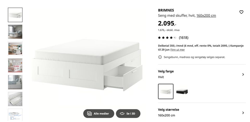Open the 160x200 cm size link

pyautogui.click(x=206, y=16)
